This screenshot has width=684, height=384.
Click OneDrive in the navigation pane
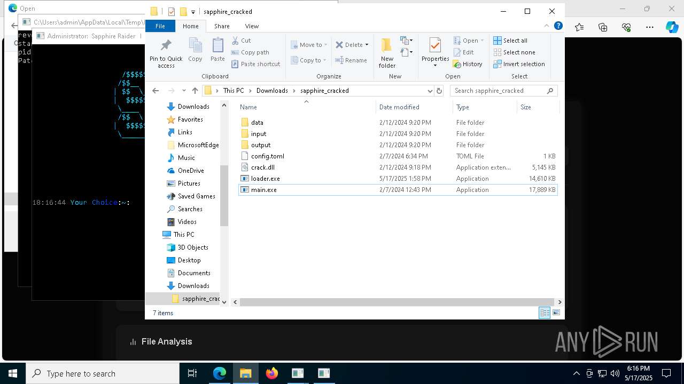click(x=191, y=171)
